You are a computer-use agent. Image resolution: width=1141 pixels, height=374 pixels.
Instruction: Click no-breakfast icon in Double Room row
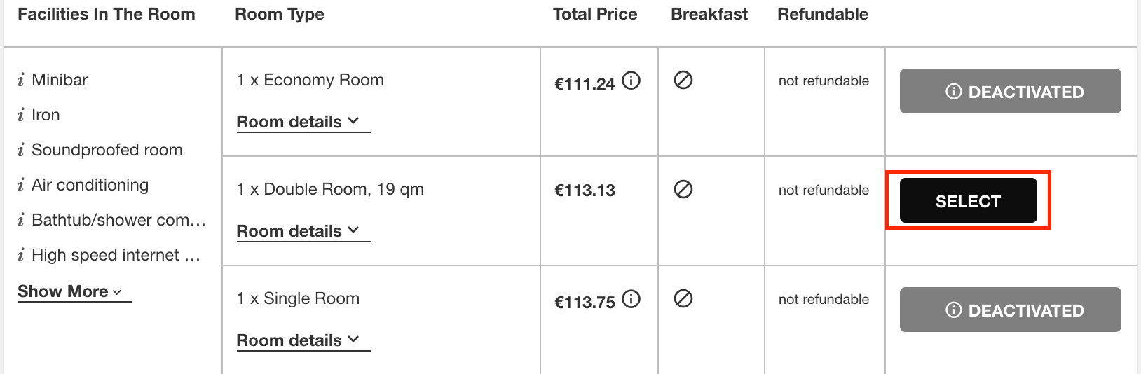pyautogui.click(x=683, y=189)
